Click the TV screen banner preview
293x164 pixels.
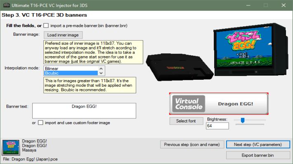pyautogui.click(x=244, y=47)
